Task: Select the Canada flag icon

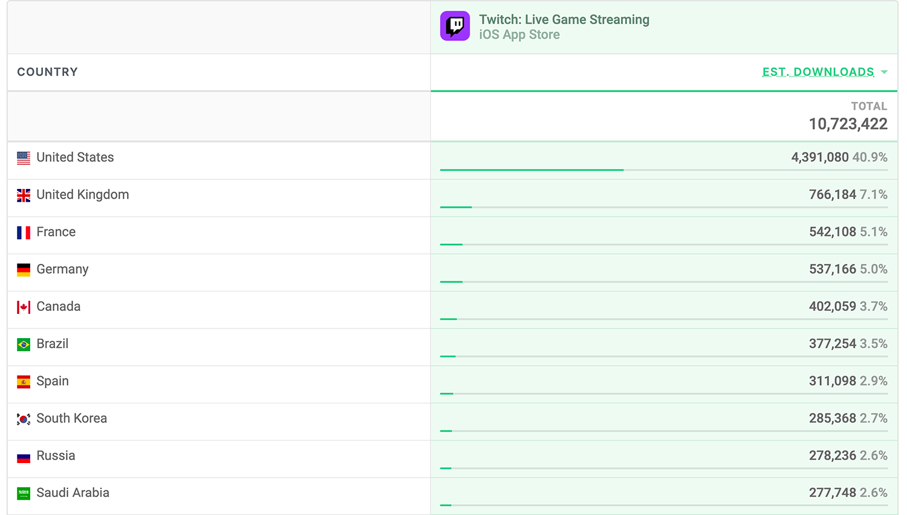Action: [23, 307]
